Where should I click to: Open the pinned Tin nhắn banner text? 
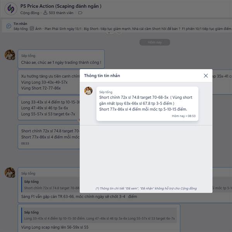[x=122, y=29]
